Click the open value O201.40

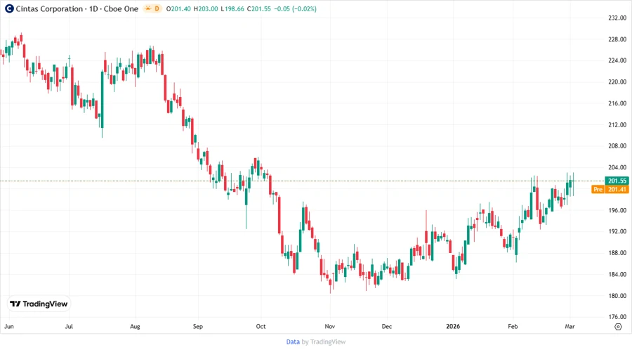(178, 9)
